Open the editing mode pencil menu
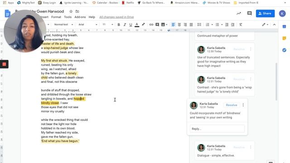Image resolution: width=290 pixels, height=163 pixels. click(x=265, y=24)
